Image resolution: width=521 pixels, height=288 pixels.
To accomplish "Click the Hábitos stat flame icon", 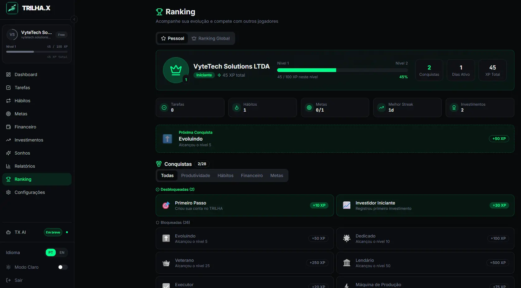I will (x=237, y=108).
